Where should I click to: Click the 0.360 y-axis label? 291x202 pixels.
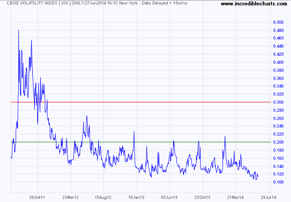pyautogui.click(x=278, y=78)
